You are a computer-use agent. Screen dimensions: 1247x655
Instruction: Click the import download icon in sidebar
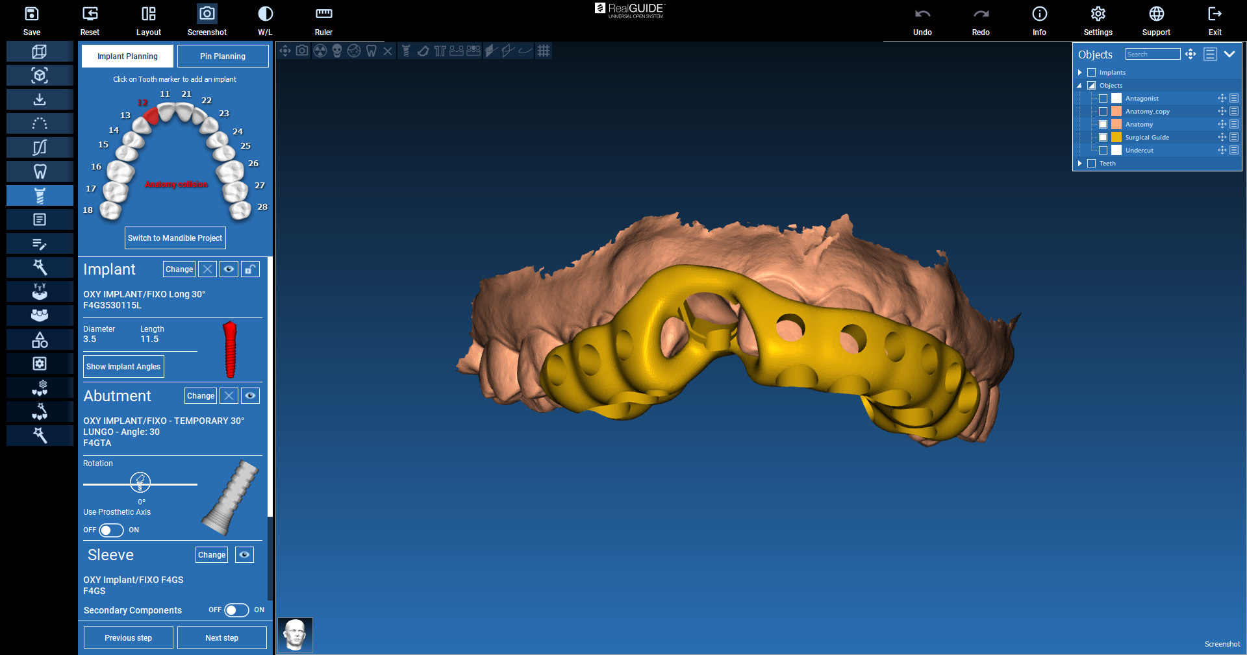point(40,99)
